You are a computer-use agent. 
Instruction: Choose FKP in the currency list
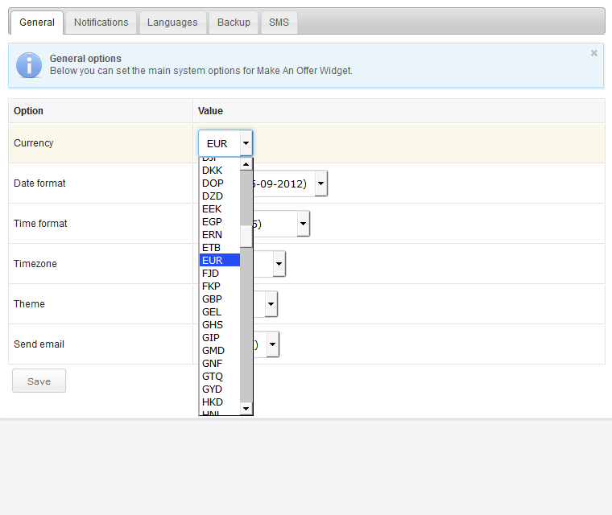click(219, 286)
